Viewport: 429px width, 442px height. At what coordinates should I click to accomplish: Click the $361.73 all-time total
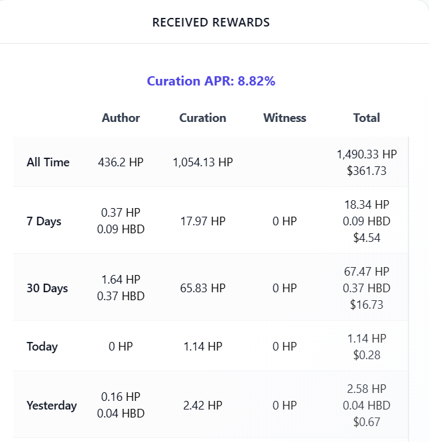click(366, 170)
